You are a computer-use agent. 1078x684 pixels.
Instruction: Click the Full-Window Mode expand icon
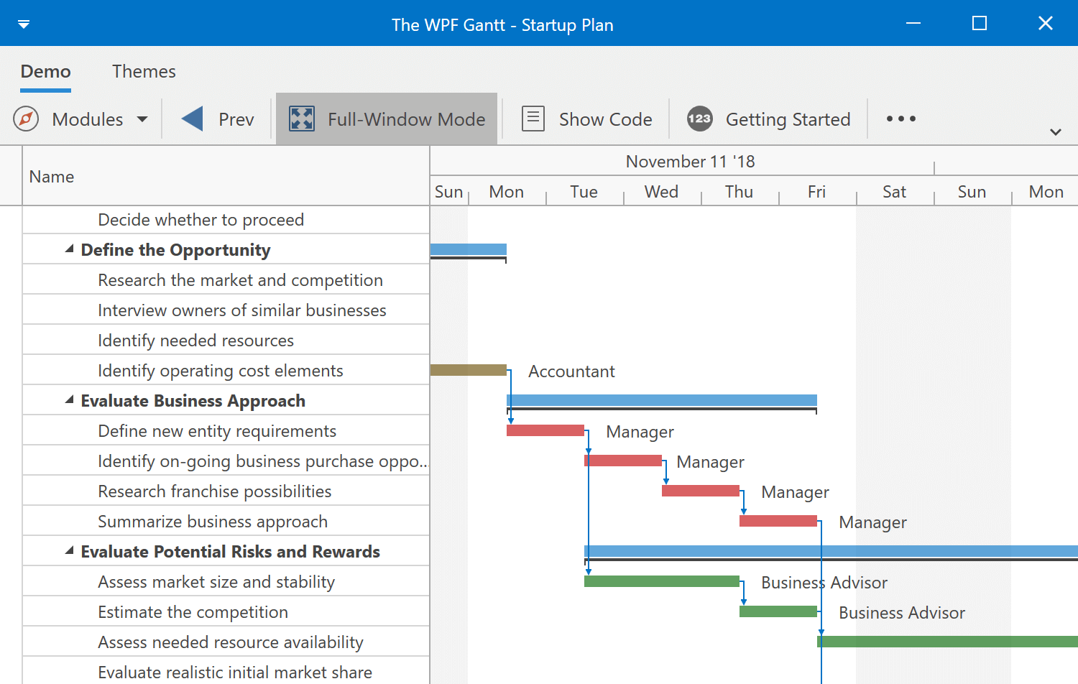[302, 119]
